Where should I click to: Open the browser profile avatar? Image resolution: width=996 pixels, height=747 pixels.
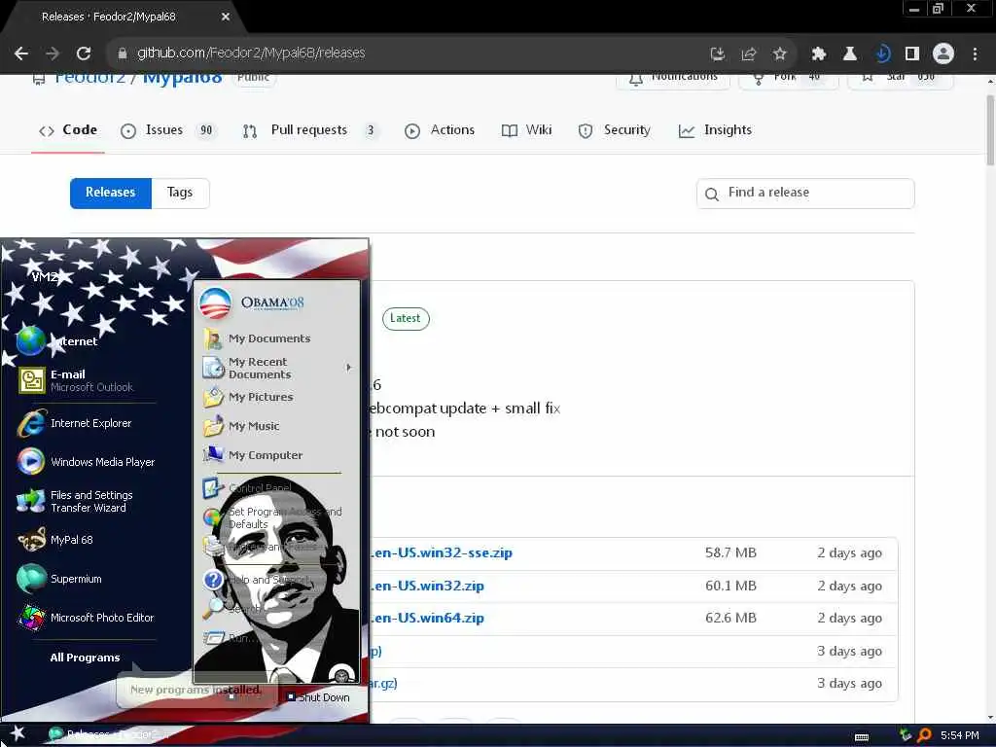(943, 54)
